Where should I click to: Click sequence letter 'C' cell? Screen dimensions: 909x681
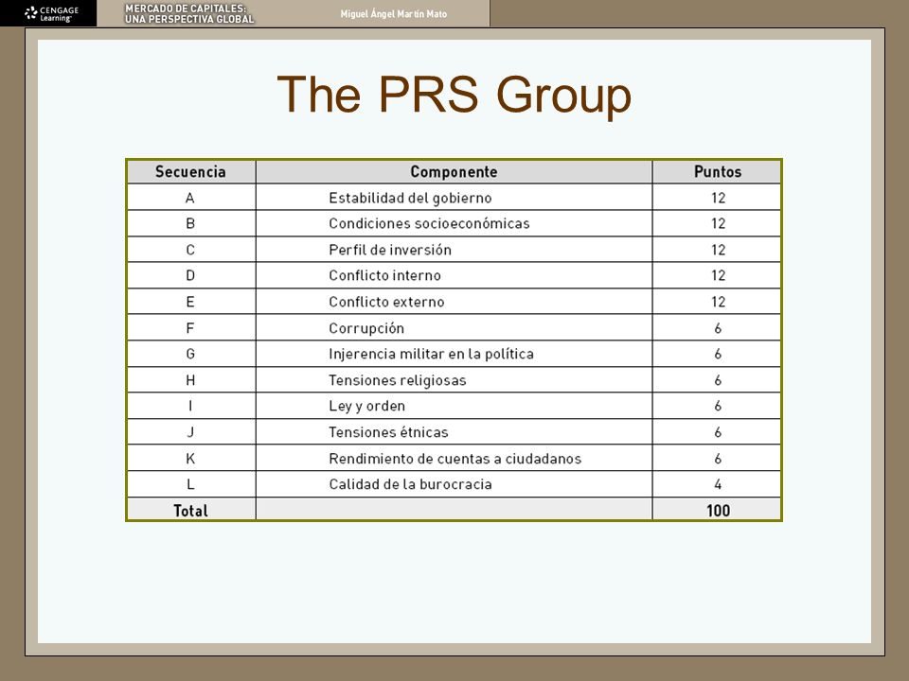click(190, 250)
